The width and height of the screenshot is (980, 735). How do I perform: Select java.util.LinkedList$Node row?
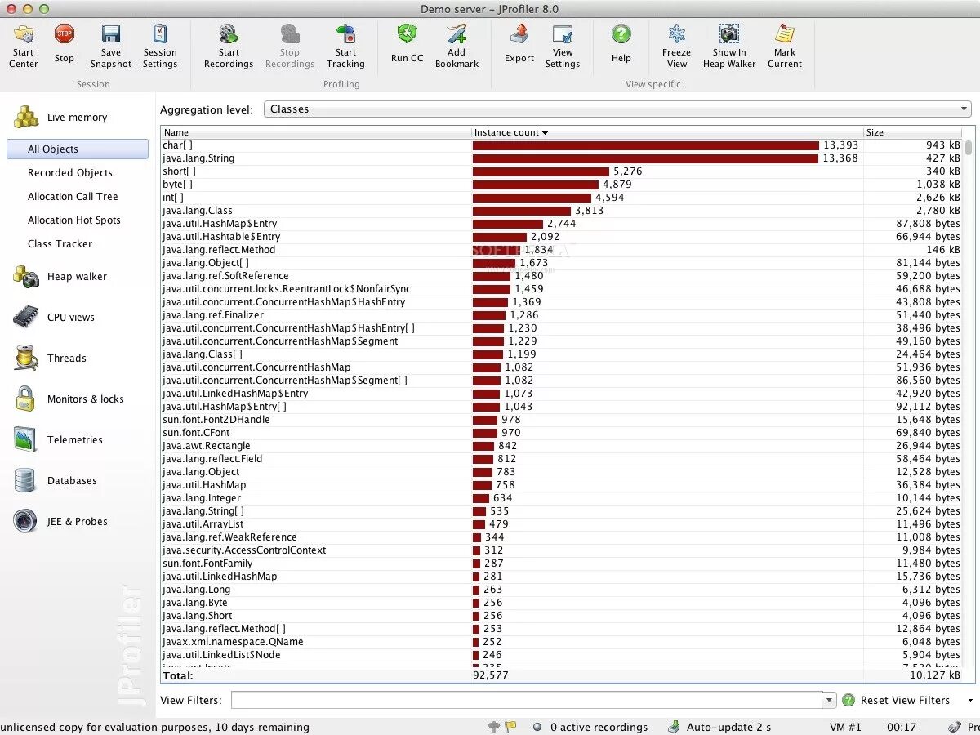(562, 655)
